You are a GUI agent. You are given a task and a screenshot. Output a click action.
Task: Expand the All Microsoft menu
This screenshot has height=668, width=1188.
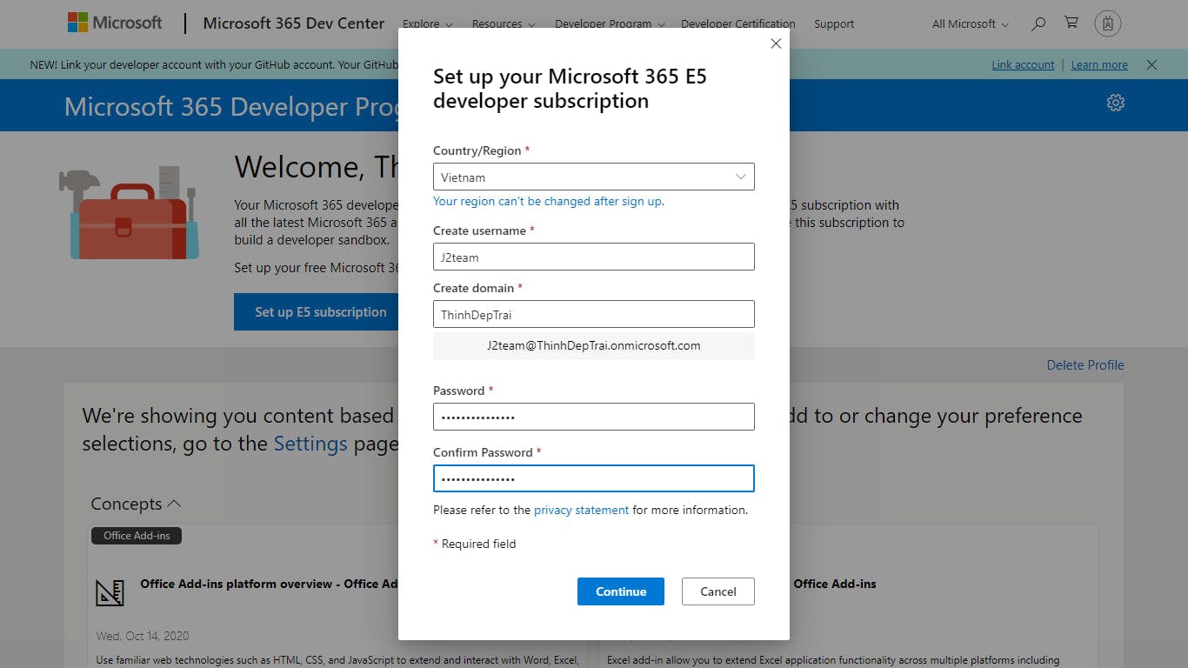[971, 24]
